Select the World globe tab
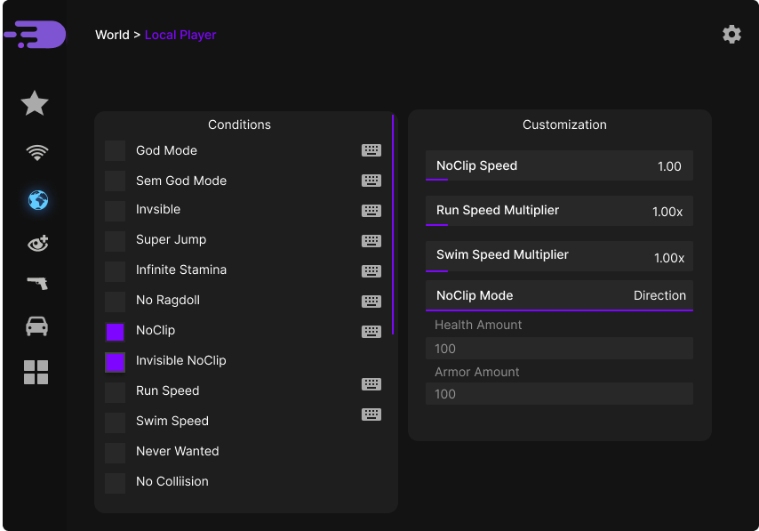This screenshot has height=531, width=759. click(37, 200)
